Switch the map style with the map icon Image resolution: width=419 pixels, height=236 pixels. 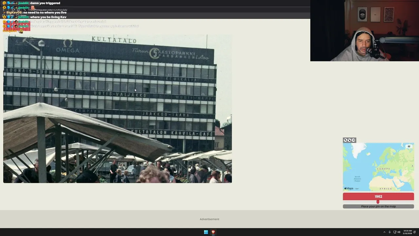pyautogui.click(x=409, y=147)
